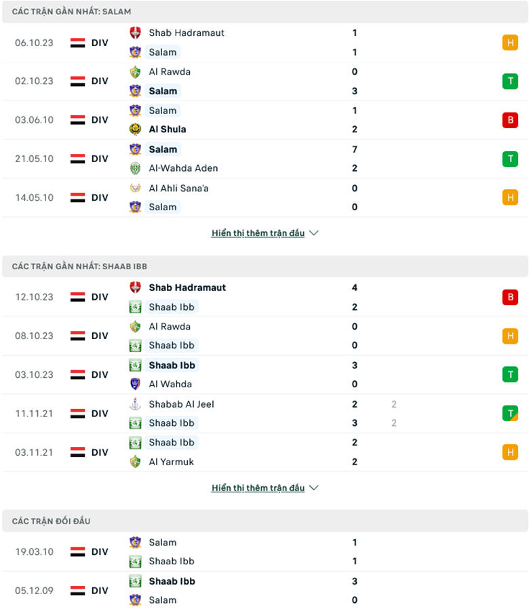Image resolution: width=529 pixels, height=609 pixels.
Task: Click Al Yarmuk team crest
Action: (x=135, y=462)
